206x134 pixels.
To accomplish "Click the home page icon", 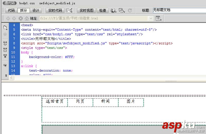I will 27,18.
